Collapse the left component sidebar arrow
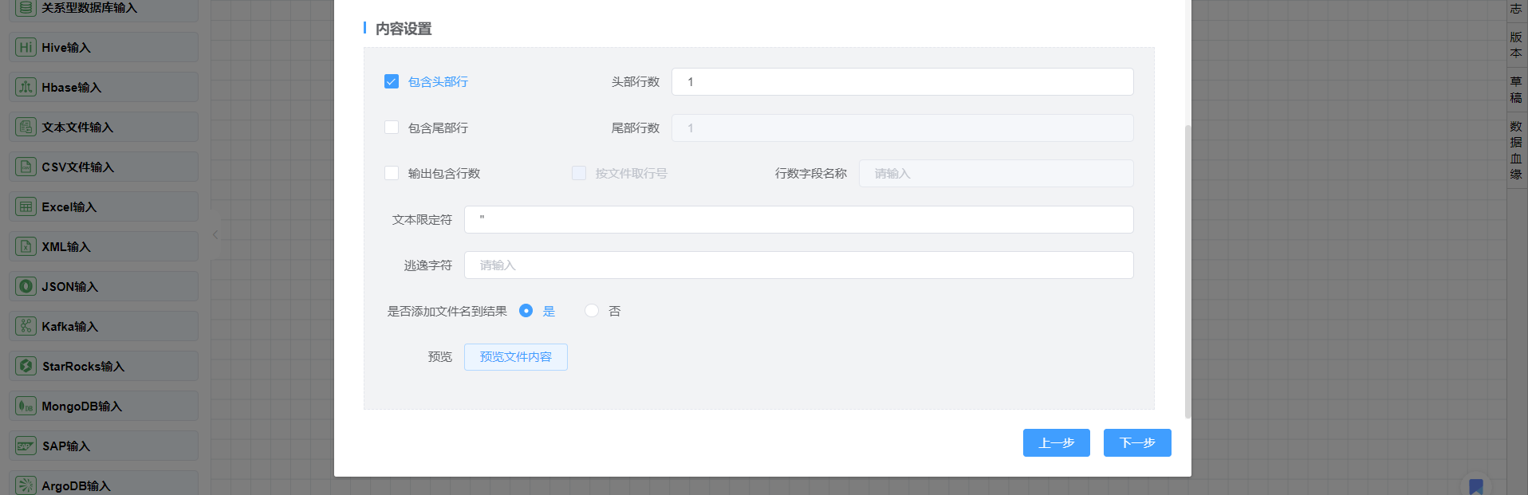Viewport: 1528px width, 495px height. [x=215, y=234]
